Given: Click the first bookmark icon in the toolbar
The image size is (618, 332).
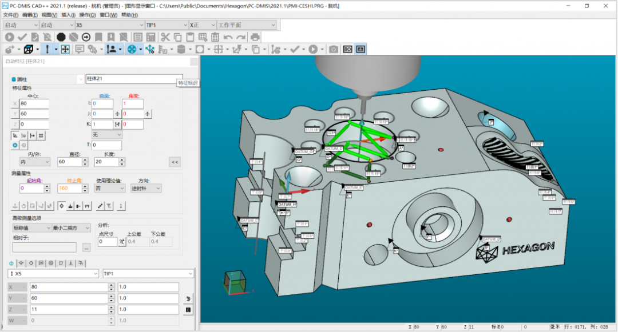Looking at the screenshot, I should tap(98, 37).
